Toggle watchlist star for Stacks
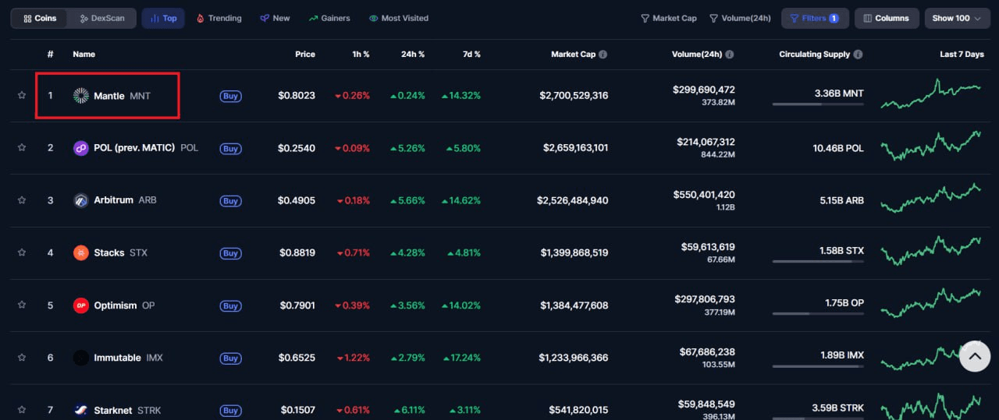 coord(22,252)
